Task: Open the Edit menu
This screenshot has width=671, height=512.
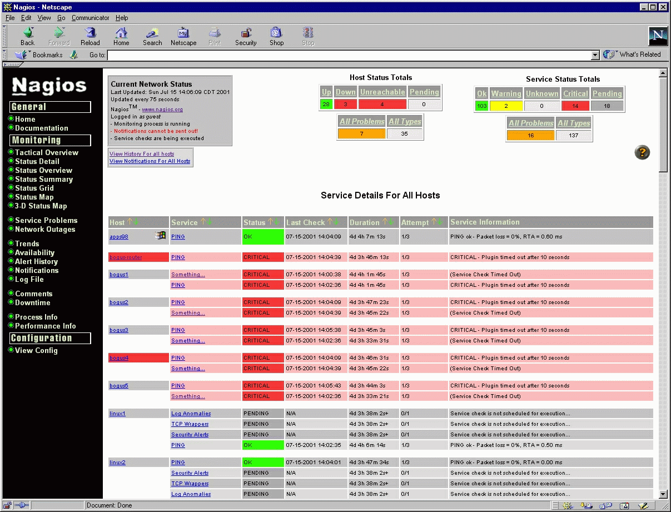Action: pos(26,18)
